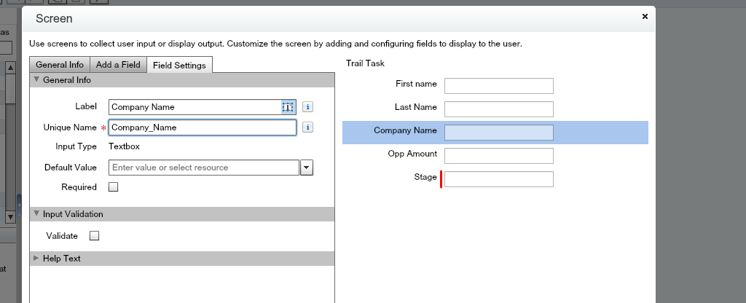Select the Stage field in preview
746x303 pixels.
[498, 178]
